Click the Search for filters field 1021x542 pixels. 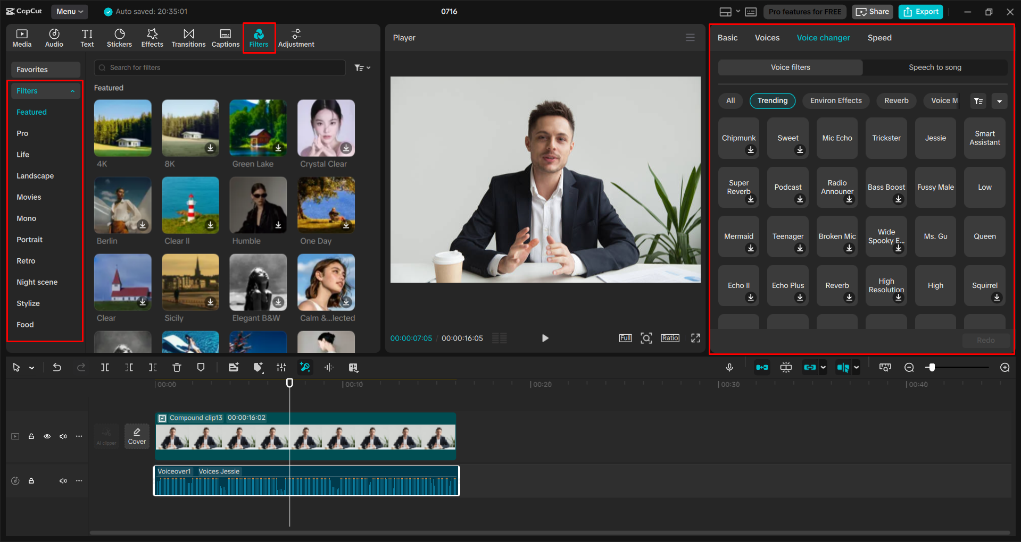pyautogui.click(x=220, y=67)
